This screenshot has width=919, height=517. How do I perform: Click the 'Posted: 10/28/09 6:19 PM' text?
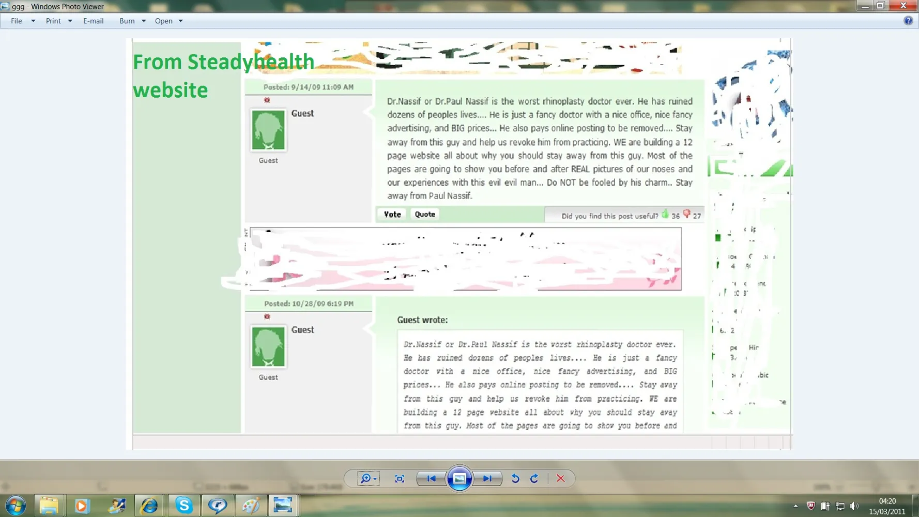309,304
